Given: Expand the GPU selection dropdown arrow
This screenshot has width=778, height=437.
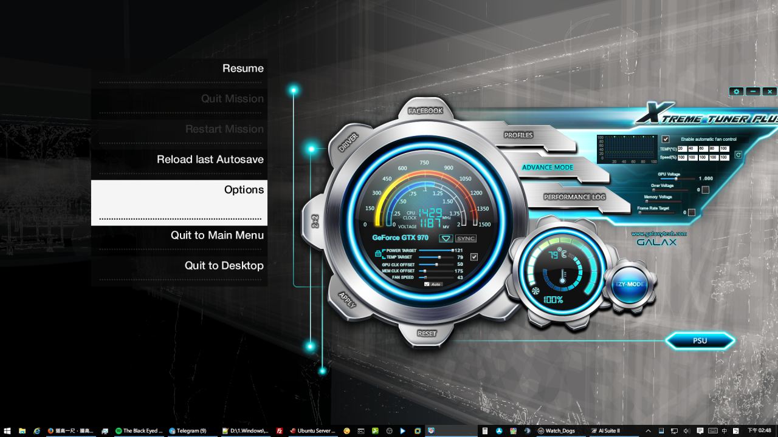Looking at the screenshot, I should tap(446, 239).
